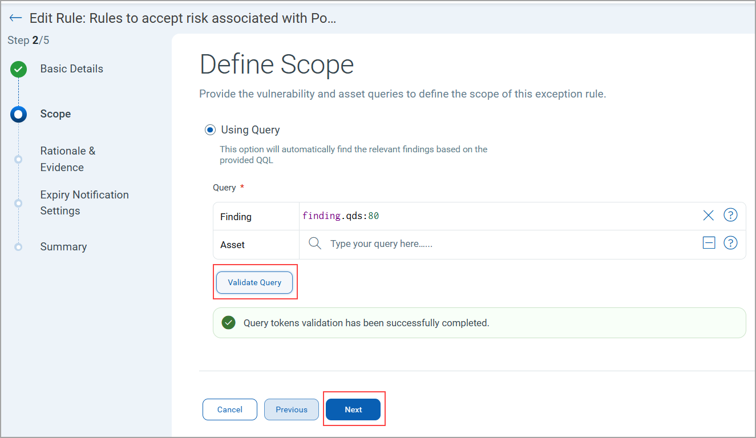
Task: Click the back arrow beside Edit Rule
Action: point(15,18)
